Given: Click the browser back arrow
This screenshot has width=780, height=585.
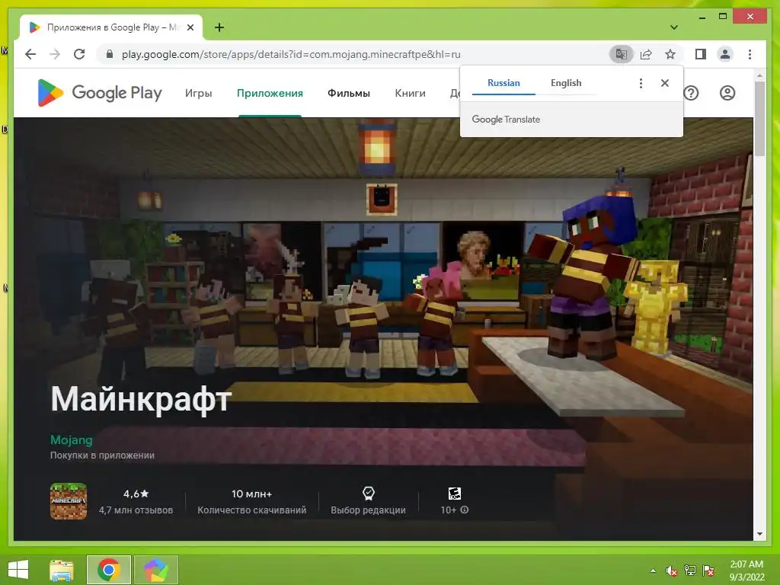Looking at the screenshot, I should point(30,54).
